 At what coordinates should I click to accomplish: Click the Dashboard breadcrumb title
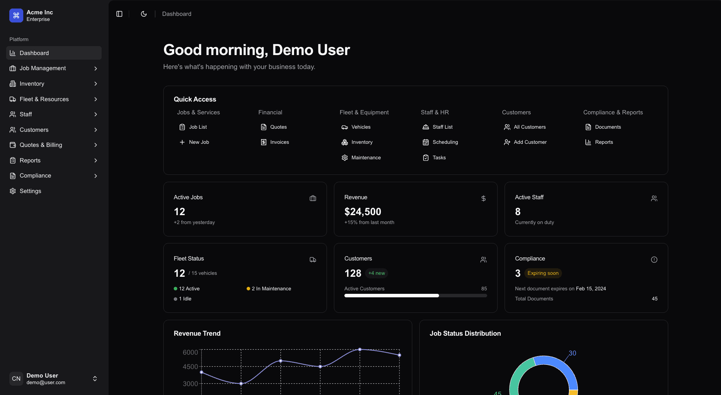pos(177,14)
